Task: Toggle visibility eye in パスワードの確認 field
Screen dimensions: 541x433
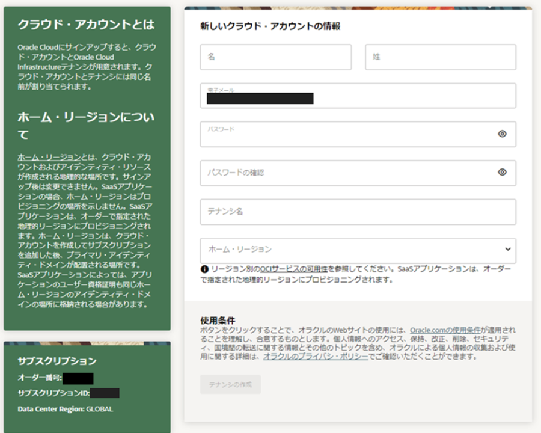Action: pos(503,172)
